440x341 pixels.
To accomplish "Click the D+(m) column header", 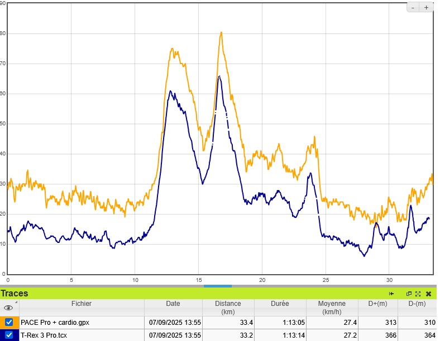I will (378, 304).
